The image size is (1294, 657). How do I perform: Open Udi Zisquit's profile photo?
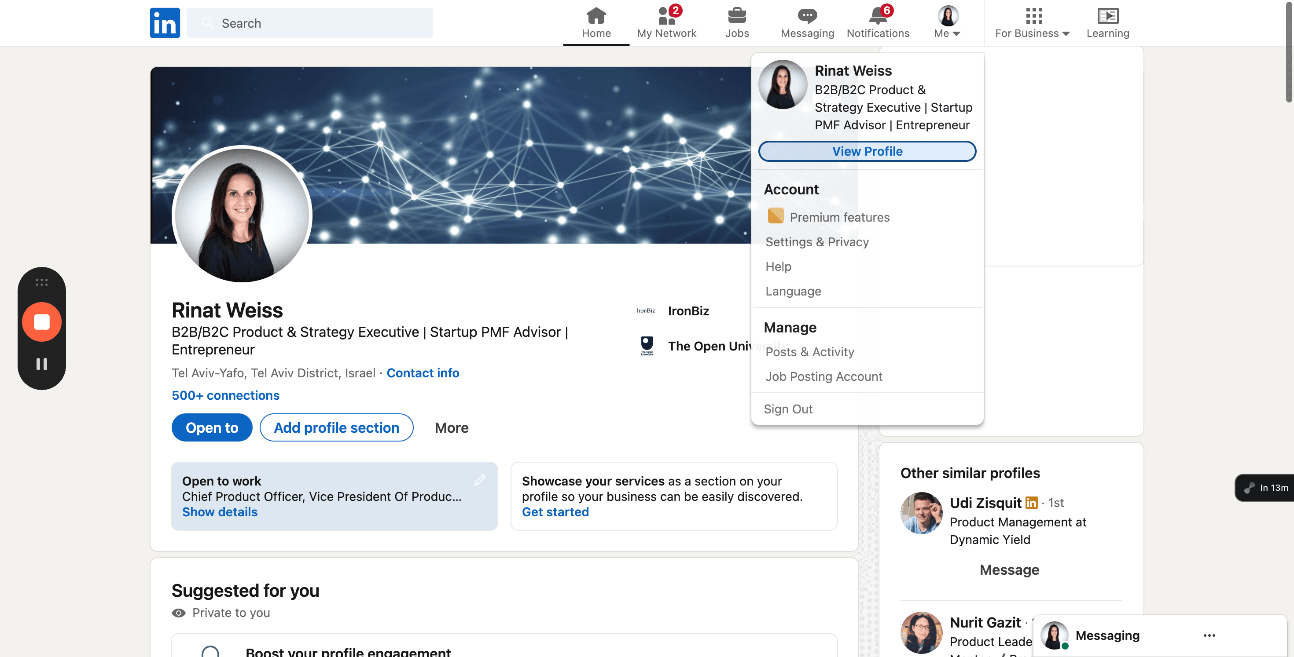[x=922, y=513]
